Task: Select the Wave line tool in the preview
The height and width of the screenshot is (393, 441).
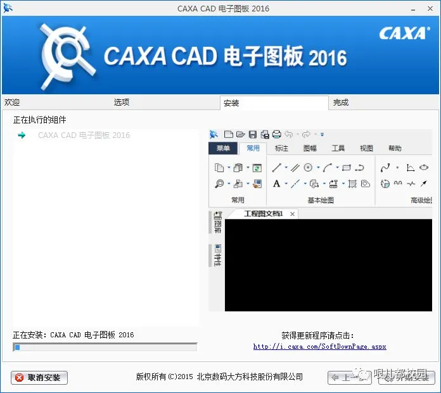Action: tap(398, 183)
